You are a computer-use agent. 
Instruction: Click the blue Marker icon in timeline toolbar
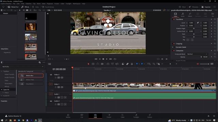(x=142, y=64)
